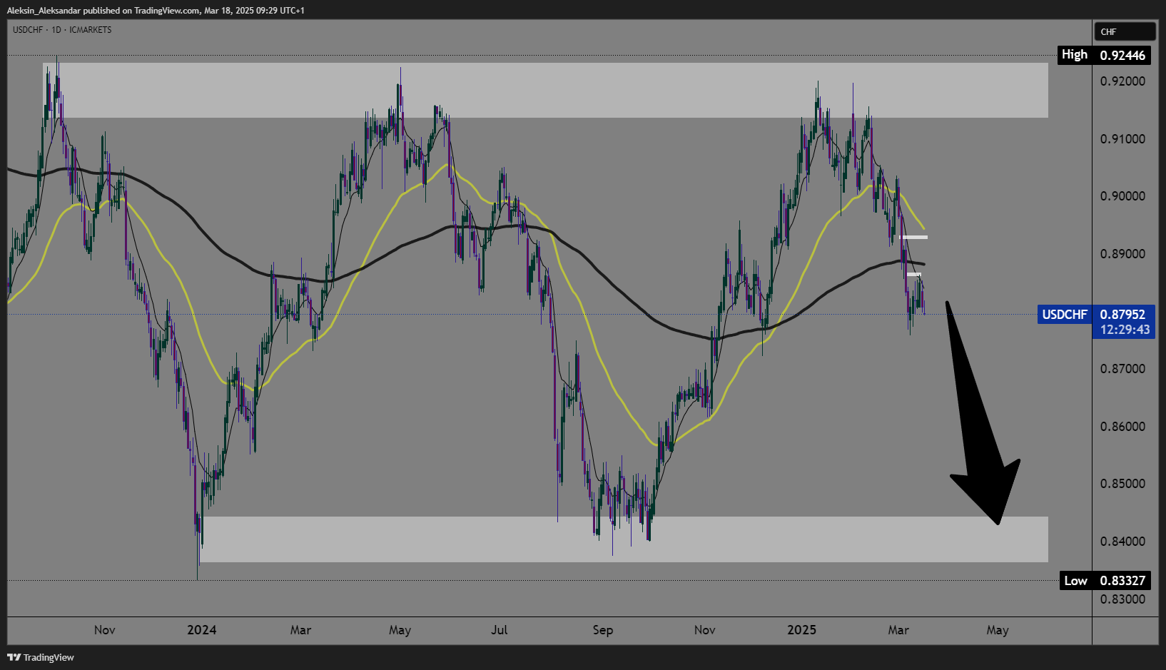Click the 2025 label on time axis
Image resolution: width=1166 pixels, height=670 pixels.
802,630
